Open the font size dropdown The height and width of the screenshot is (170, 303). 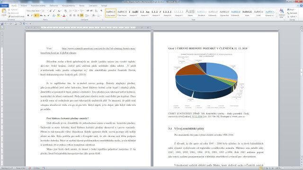(x=45, y=11)
